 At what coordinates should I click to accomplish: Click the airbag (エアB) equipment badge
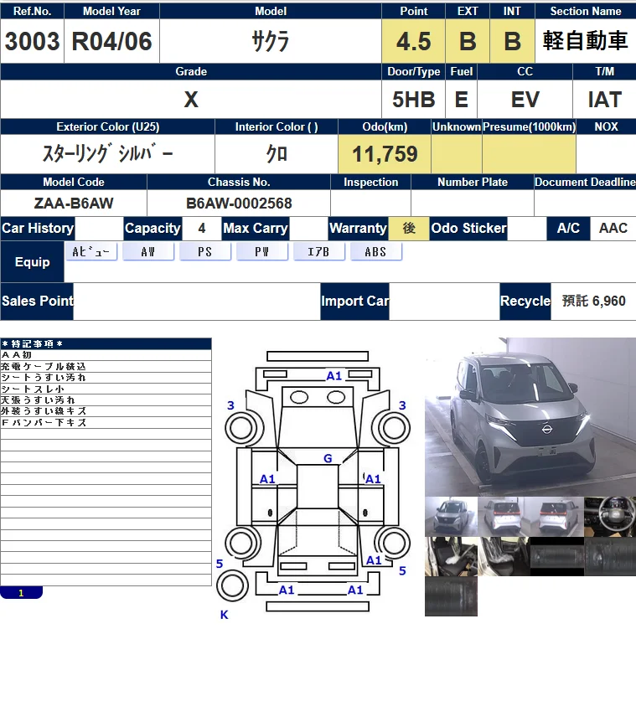point(319,252)
